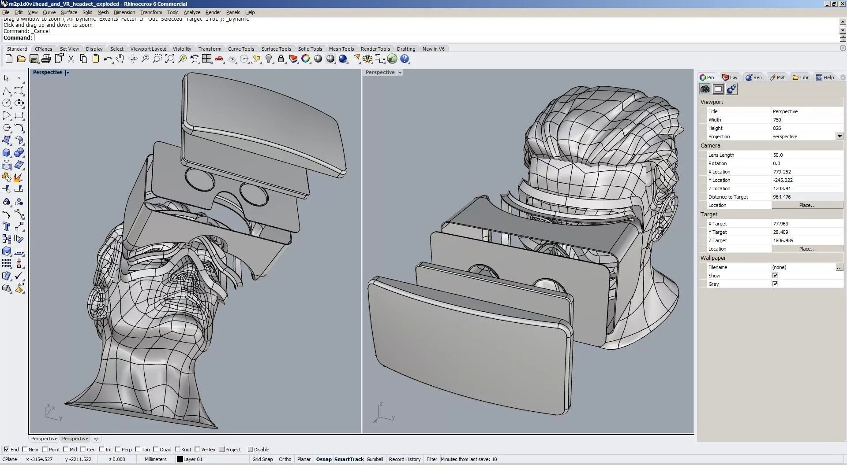
Task: Toggle the wallpaper Gray checkbox
Action: coord(775,284)
